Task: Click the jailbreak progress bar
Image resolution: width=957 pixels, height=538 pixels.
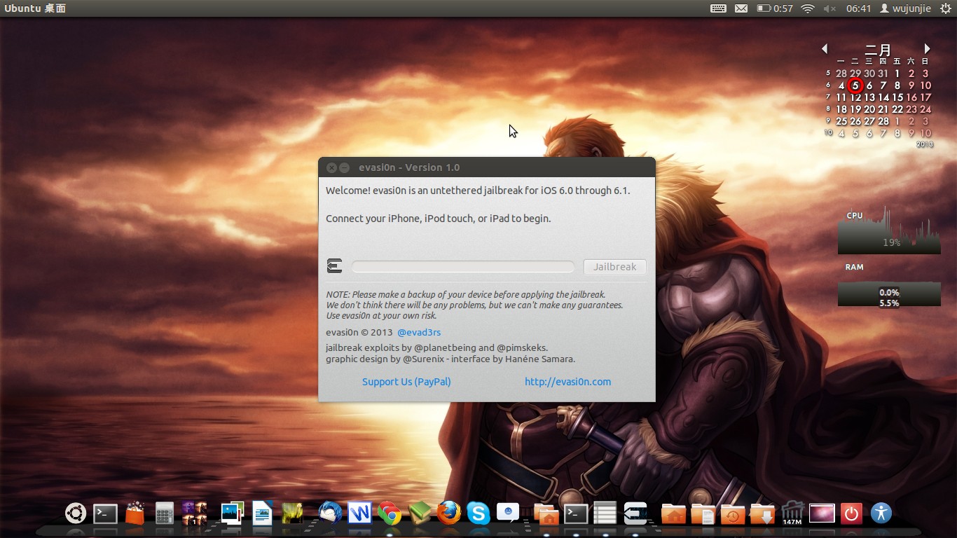Action: (x=463, y=267)
